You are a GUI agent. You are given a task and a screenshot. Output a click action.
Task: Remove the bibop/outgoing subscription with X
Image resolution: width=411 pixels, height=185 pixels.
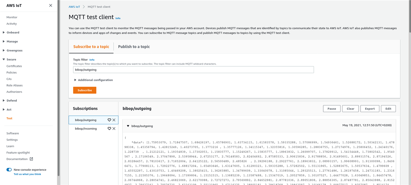pyautogui.click(x=114, y=120)
